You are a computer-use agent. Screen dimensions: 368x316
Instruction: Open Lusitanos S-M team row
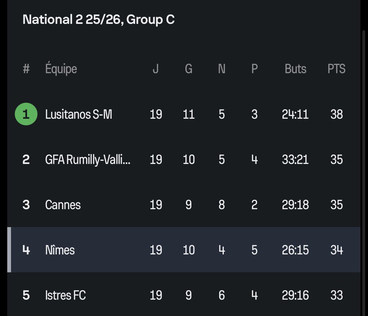pos(184,114)
